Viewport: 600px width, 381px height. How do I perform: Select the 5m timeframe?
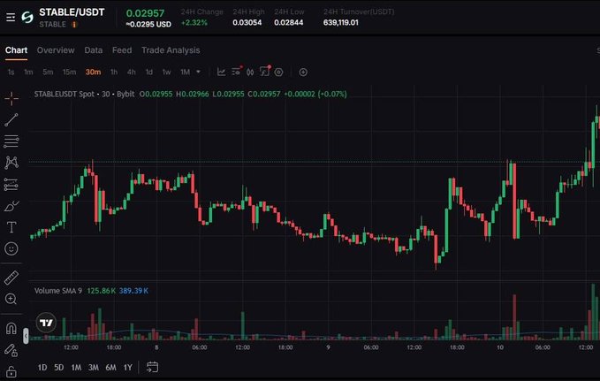[48, 72]
